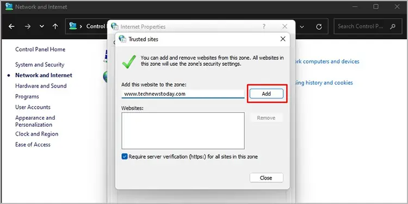Open System and Security category
Viewport: 408px width, 204px height.
pyautogui.click(x=40, y=65)
